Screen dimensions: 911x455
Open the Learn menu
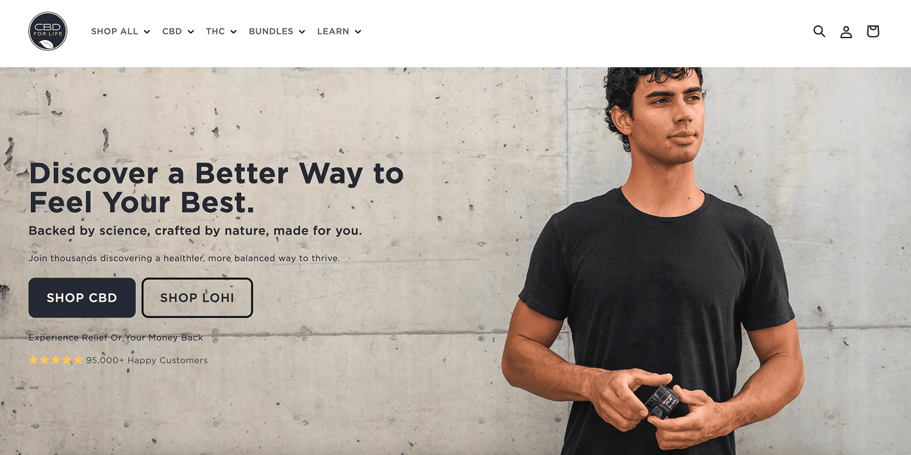339,32
